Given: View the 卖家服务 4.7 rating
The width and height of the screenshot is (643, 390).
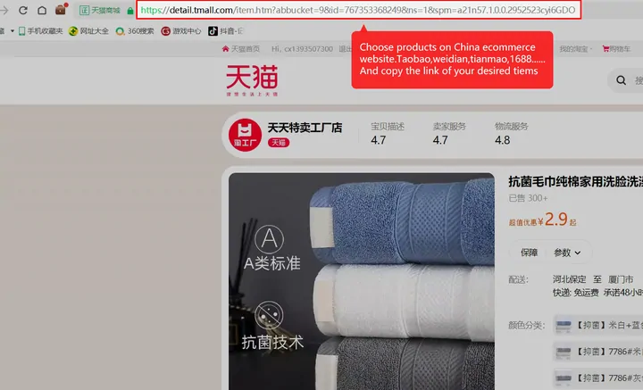Looking at the screenshot, I should 449,134.
